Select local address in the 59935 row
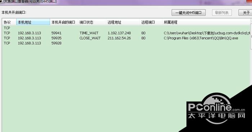The height and width of the screenshot is (132, 252). click(30, 38)
